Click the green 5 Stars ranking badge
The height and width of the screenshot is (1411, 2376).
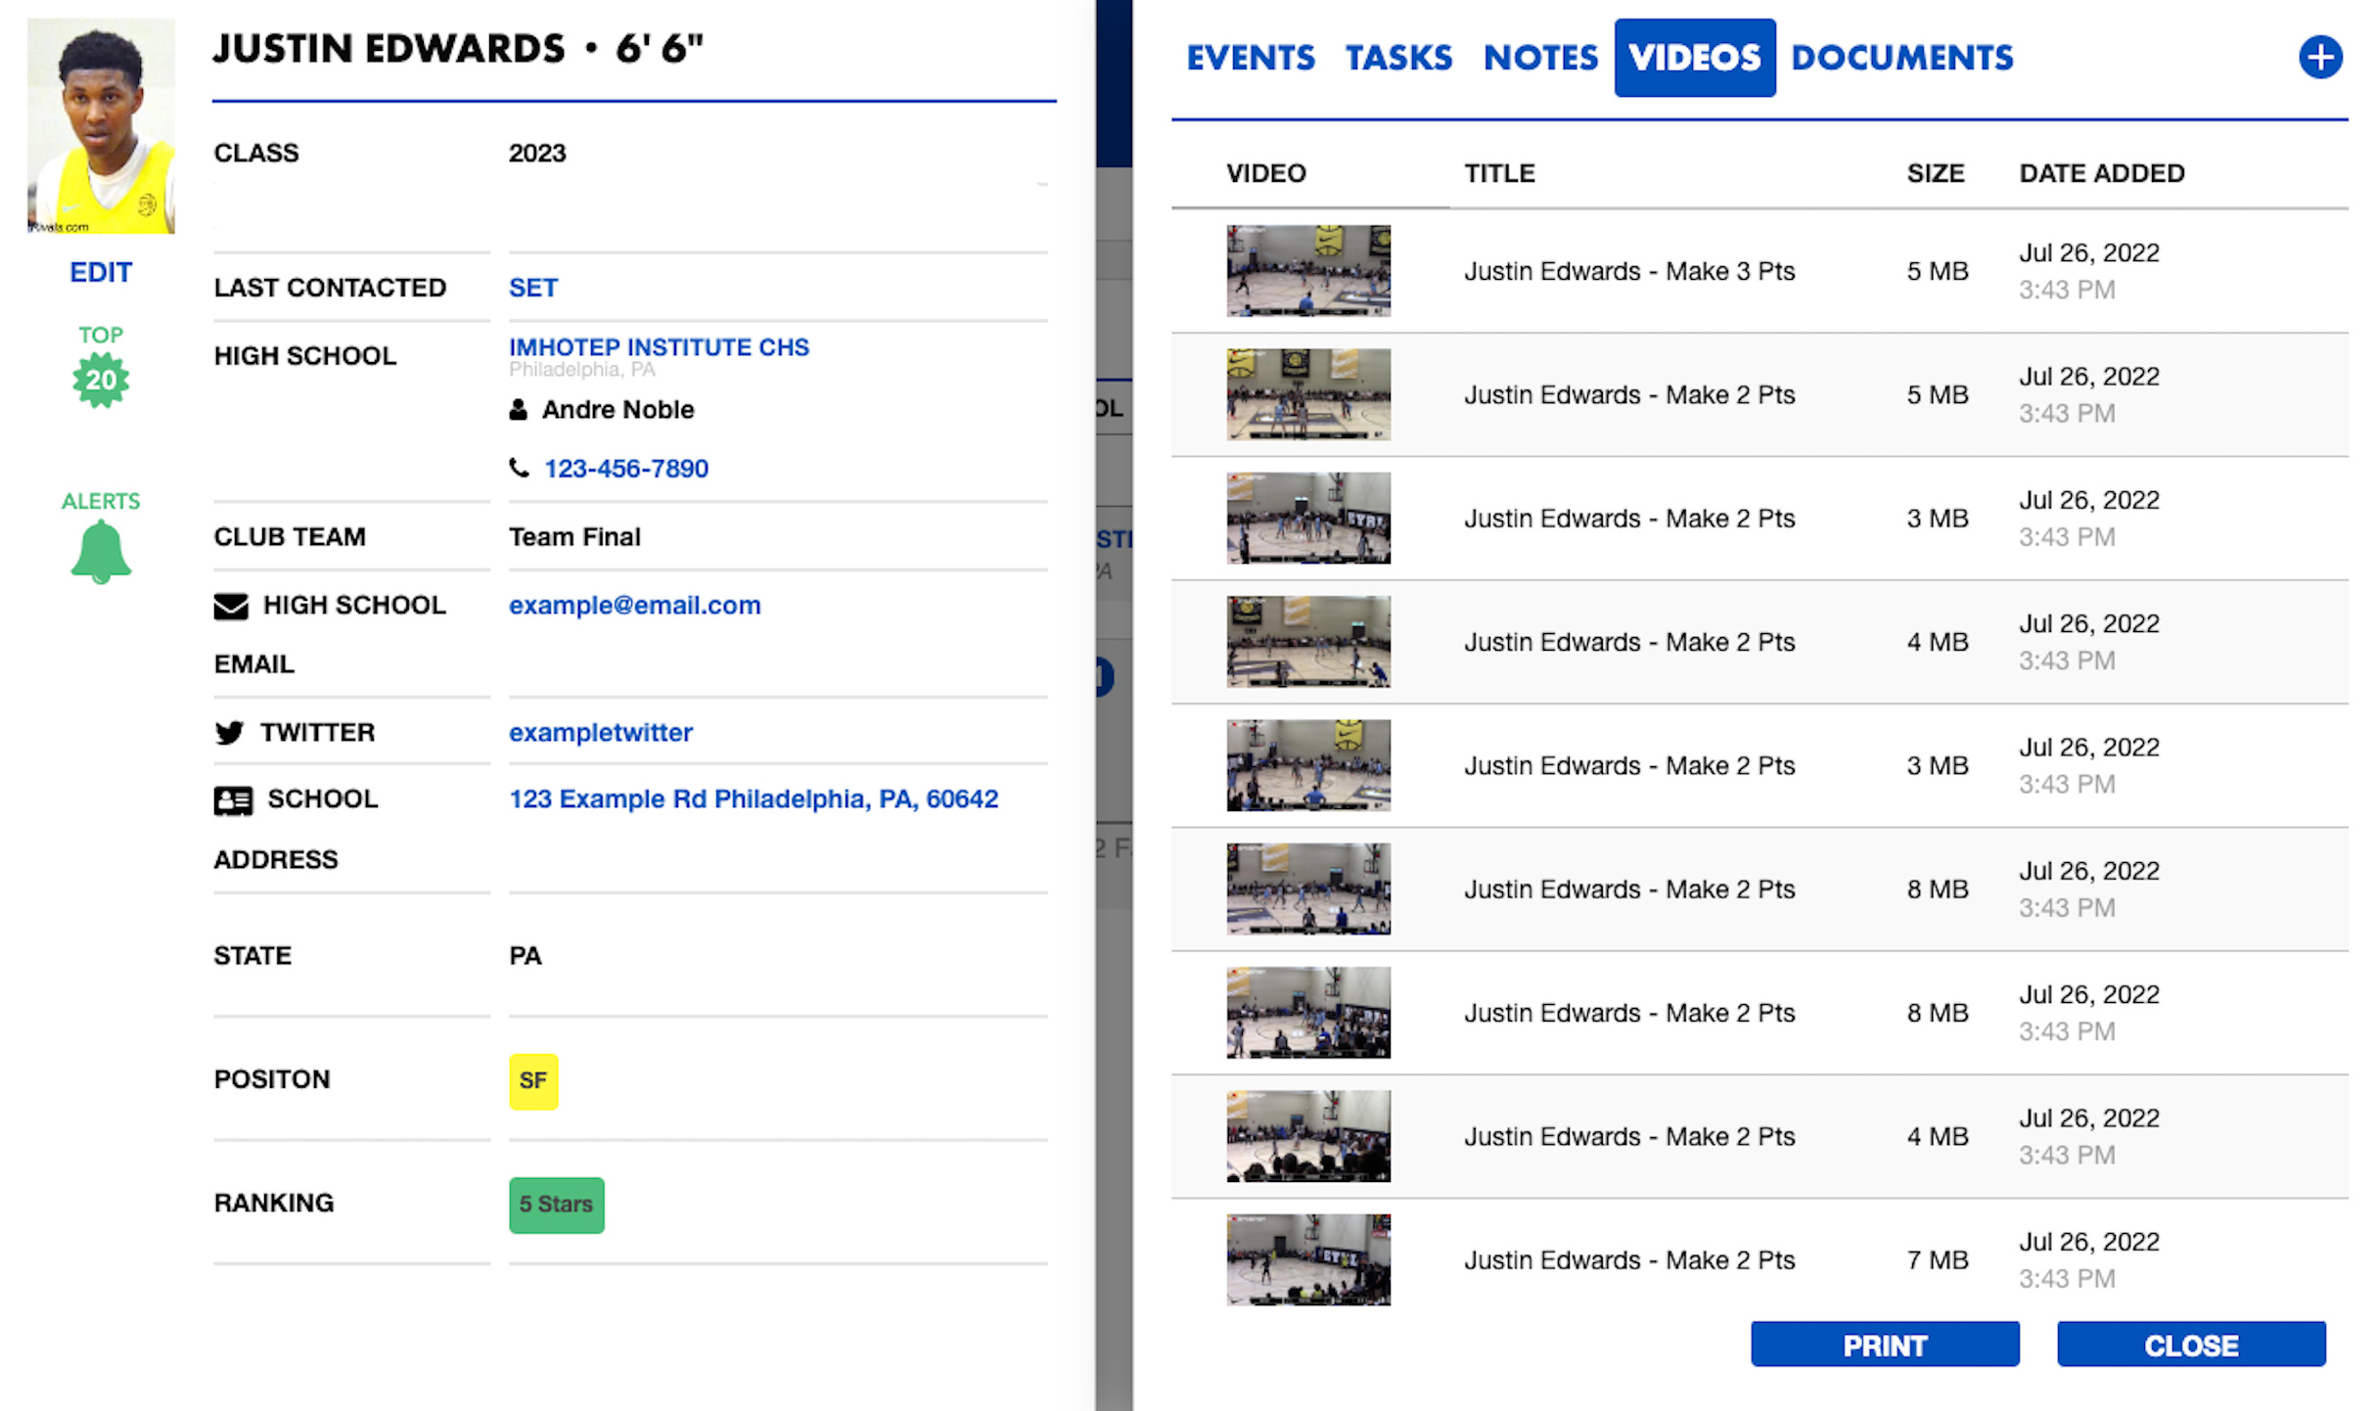click(556, 1205)
